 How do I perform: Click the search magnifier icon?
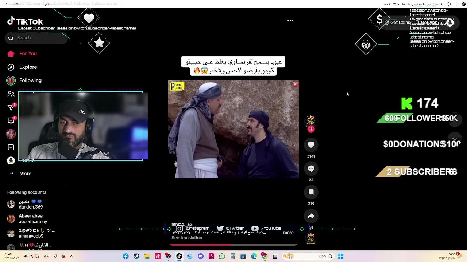(x=11, y=38)
